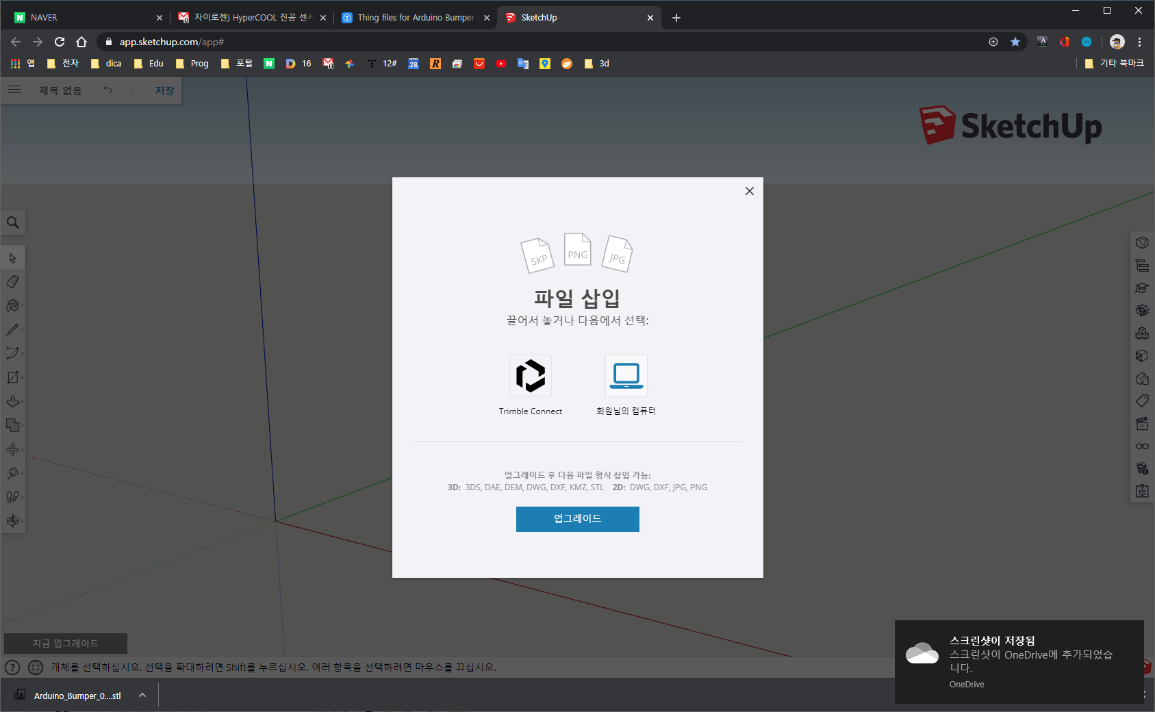Select the Arc tool
This screenshot has width=1155, height=712.
point(12,353)
